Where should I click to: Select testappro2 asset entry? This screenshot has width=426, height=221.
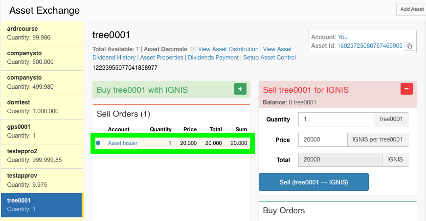click(x=42, y=155)
